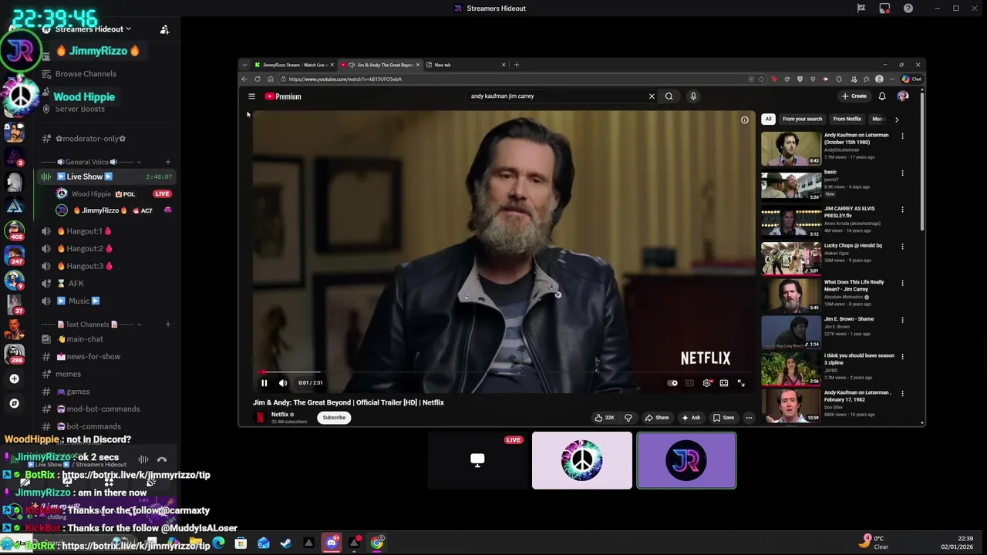Open YouTube account avatar menu
Viewport: 987px width, 555px height.
click(x=903, y=96)
